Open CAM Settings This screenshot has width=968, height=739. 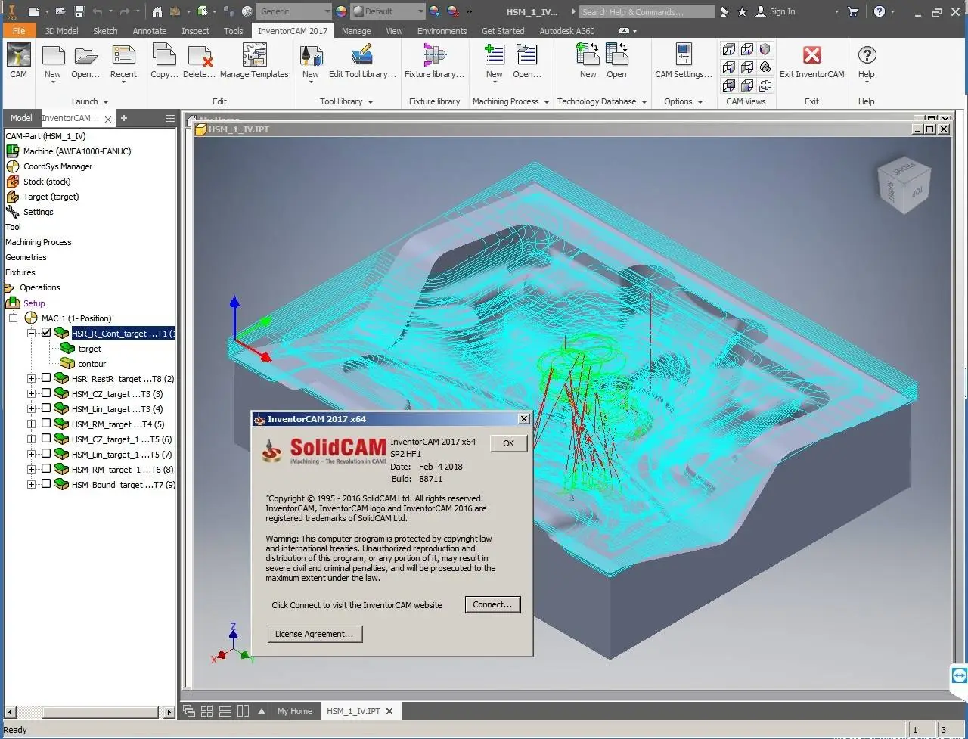tap(684, 61)
